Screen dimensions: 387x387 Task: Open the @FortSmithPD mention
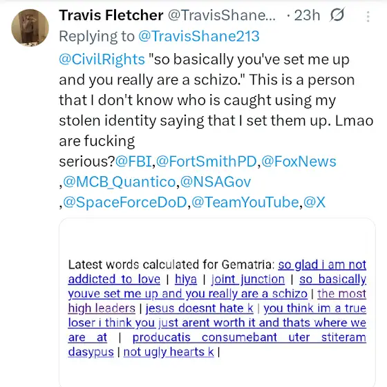click(207, 162)
